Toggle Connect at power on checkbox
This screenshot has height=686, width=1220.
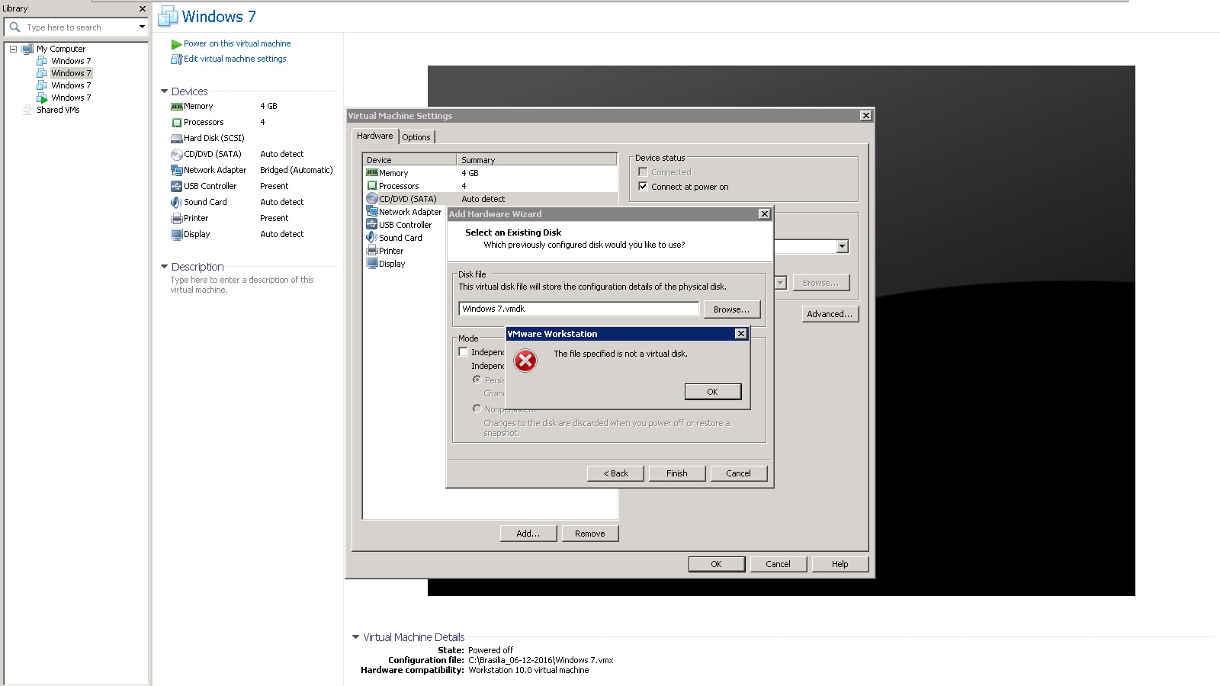643,186
